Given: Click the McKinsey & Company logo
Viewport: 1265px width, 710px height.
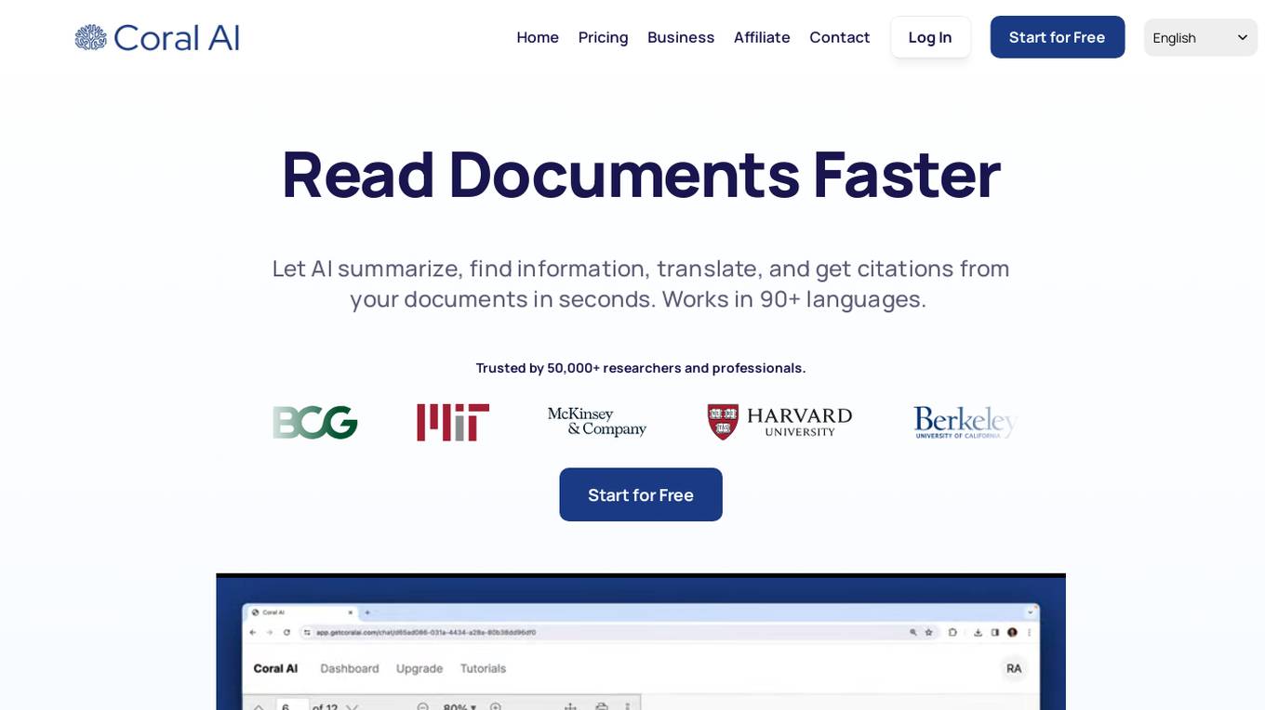Looking at the screenshot, I should pyautogui.click(x=596, y=422).
